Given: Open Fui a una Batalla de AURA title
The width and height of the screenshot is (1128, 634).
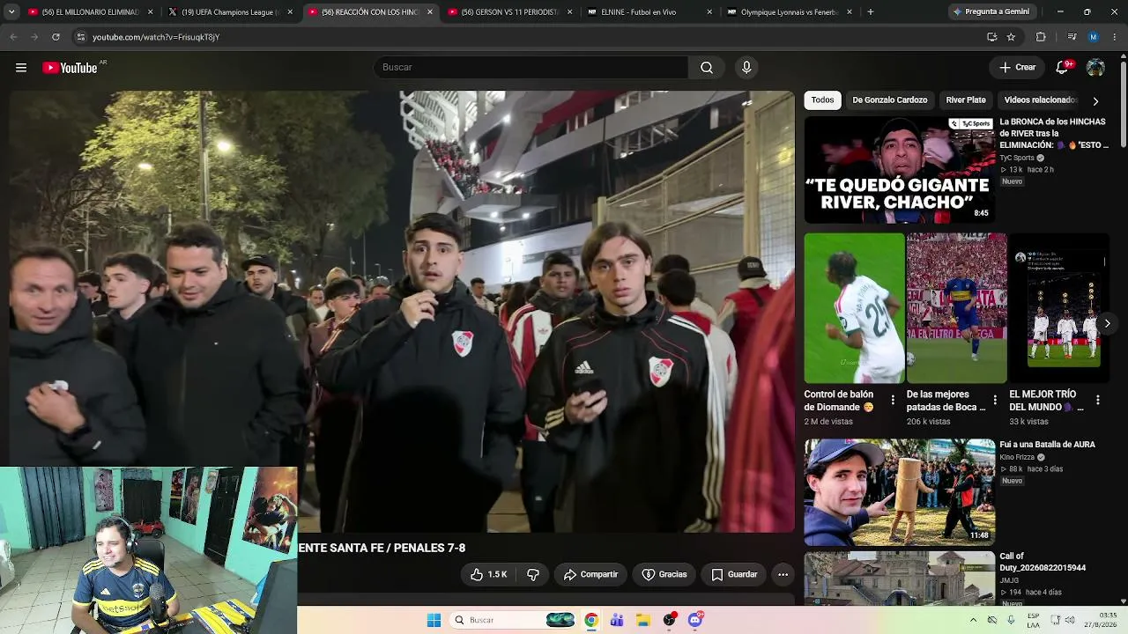Looking at the screenshot, I should (1047, 445).
